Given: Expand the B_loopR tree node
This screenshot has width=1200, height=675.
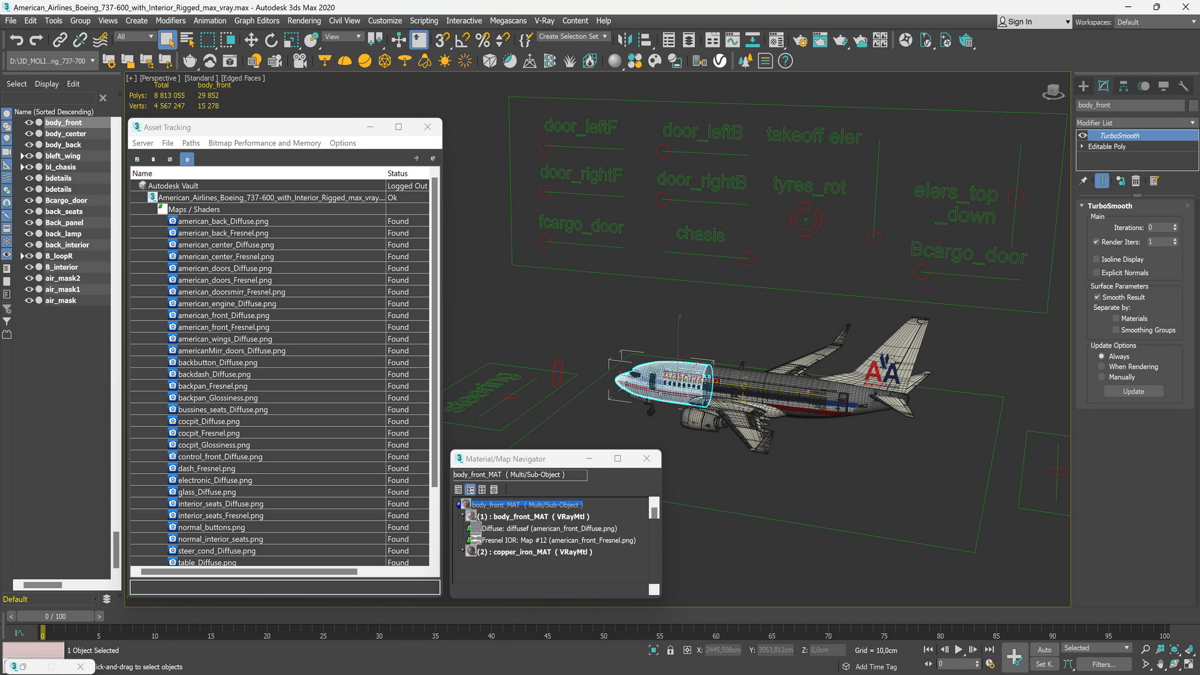Looking at the screenshot, I should click(22, 256).
